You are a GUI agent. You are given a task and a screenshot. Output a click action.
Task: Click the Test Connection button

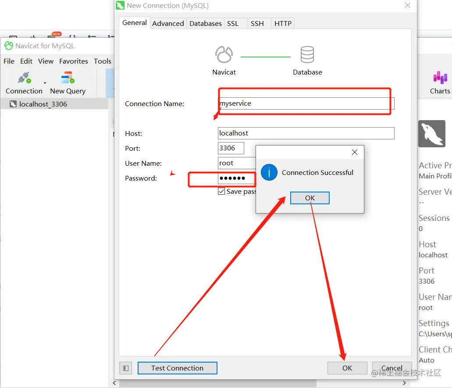pyautogui.click(x=177, y=368)
